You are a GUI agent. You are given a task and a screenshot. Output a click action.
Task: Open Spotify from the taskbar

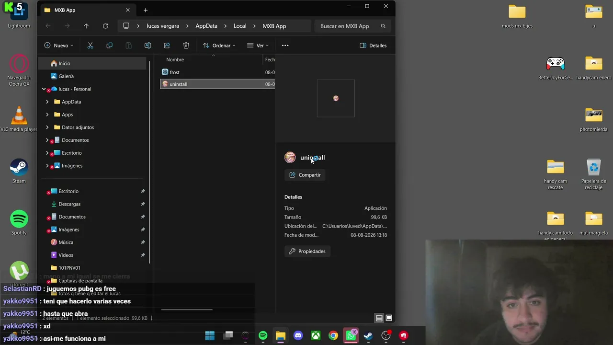pos(263,335)
